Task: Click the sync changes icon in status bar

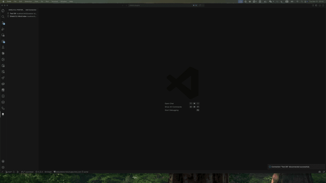Action: coord(14,172)
